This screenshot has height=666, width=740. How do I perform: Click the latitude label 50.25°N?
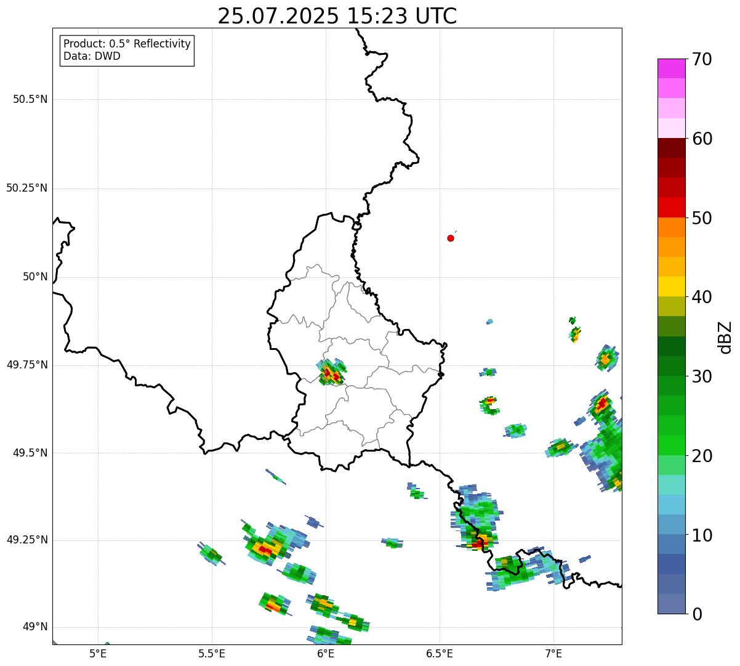click(x=27, y=188)
